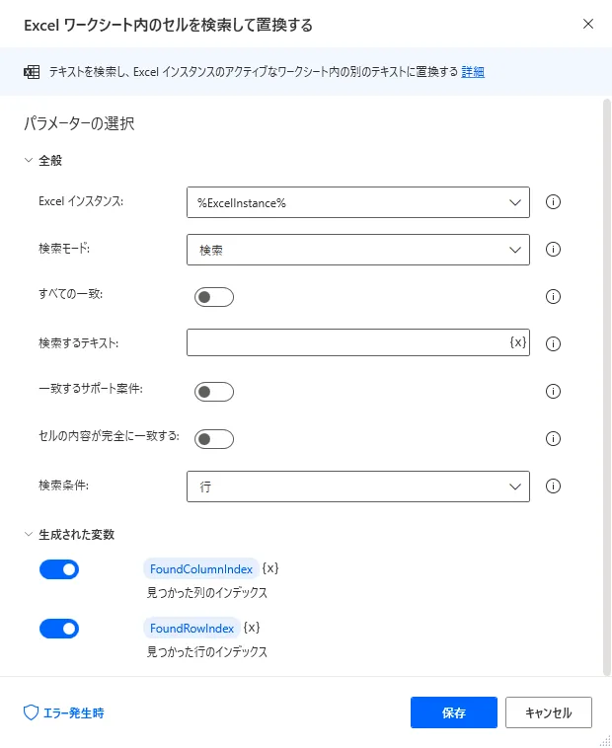This screenshot has height=748, width=612.
Task: Click the 保存 button
Action: click(454, 711)
